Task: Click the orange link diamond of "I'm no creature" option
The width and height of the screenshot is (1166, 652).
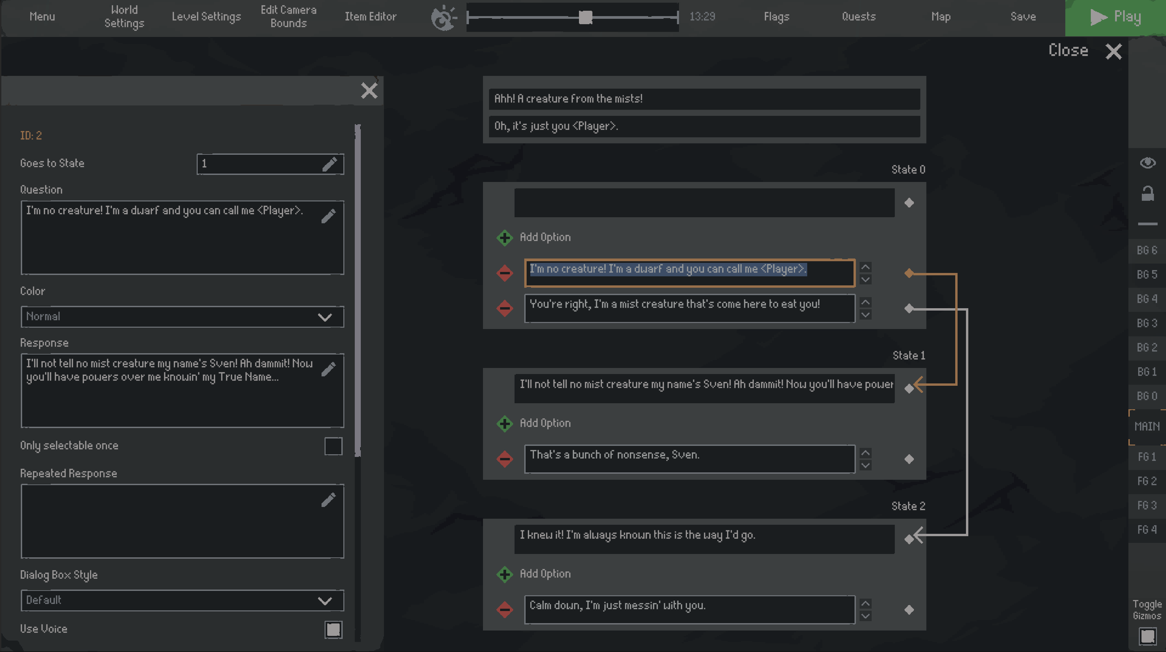Action: pyautogui.click(x=909, y=273)
